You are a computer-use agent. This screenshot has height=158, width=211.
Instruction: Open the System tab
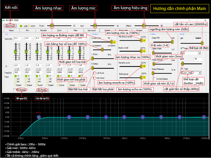point(139,30)
